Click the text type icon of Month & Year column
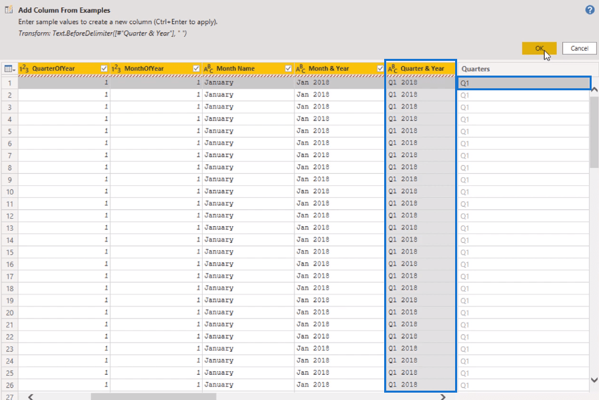 pos(301,68)
